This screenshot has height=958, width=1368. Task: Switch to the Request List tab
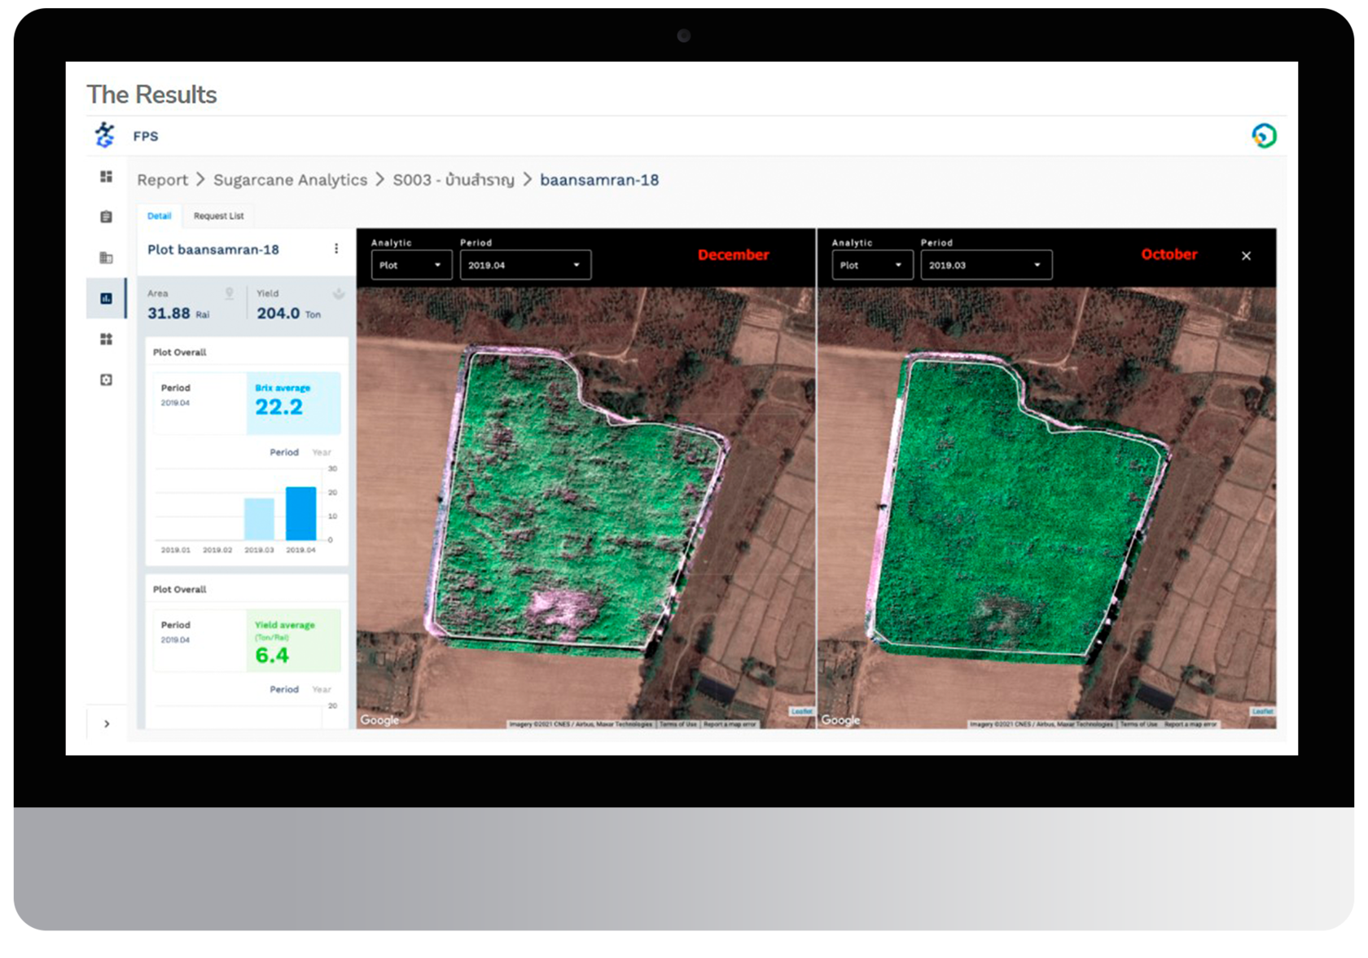[217, 216]
